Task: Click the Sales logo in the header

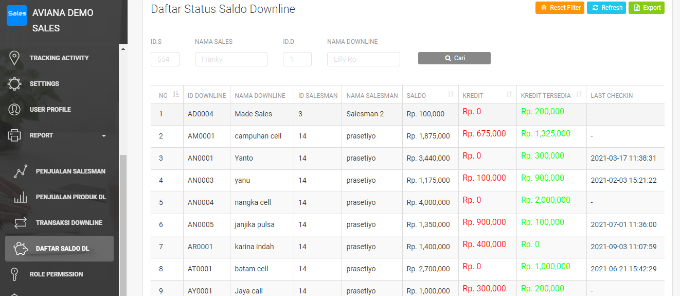Action: point(17,15)
